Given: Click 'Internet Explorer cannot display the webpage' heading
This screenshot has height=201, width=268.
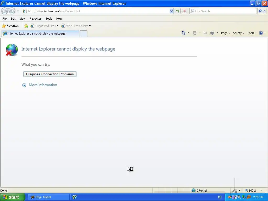Looking at the screenshot, I should point(68,49).
